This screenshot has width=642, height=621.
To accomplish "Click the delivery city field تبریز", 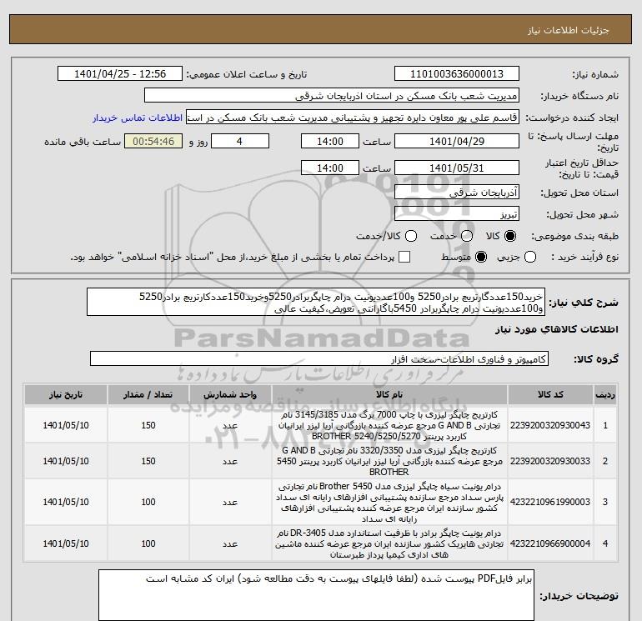I will coord(457,213).
